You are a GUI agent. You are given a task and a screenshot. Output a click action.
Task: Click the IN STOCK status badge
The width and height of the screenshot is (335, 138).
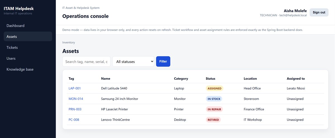tap(214, 99)
